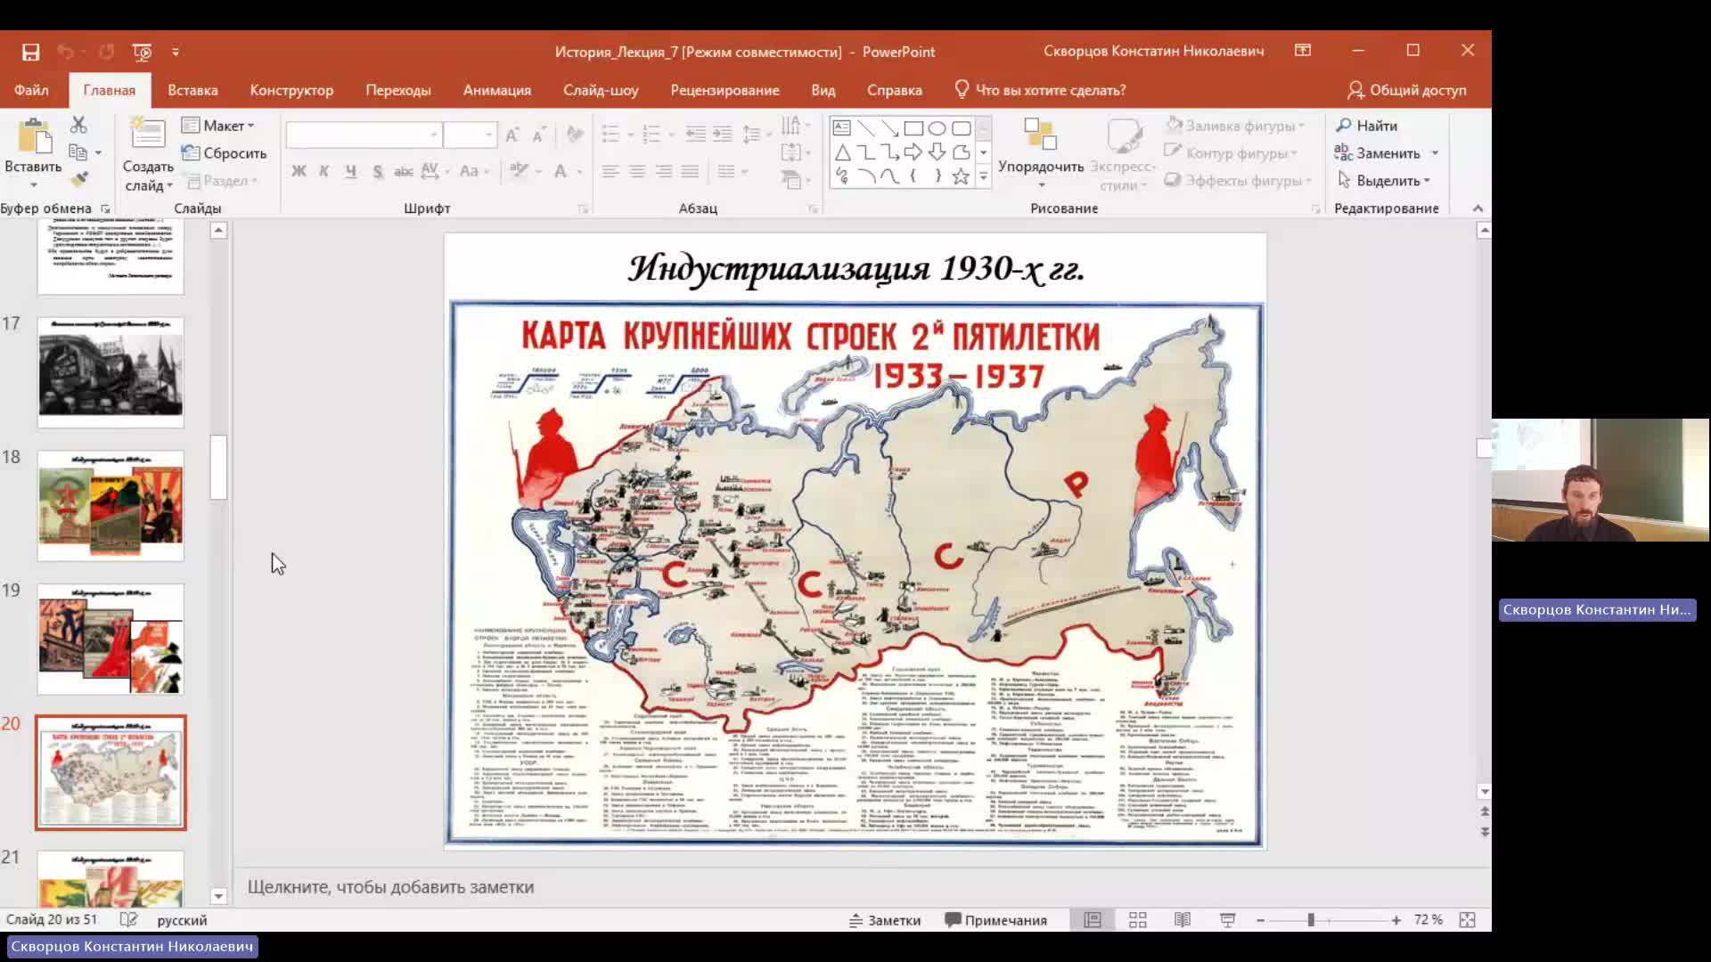Switch to the Вставка tab
Viewport: 1711px width, 962px height.
192,90
